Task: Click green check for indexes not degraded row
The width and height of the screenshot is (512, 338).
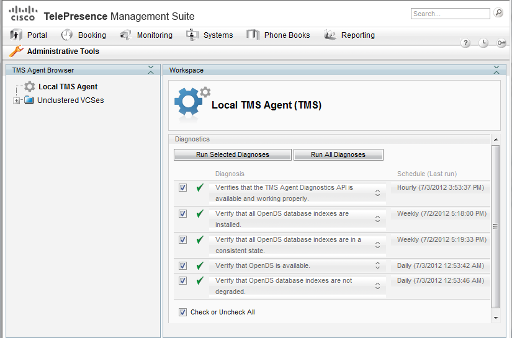Action: (200, 280)
